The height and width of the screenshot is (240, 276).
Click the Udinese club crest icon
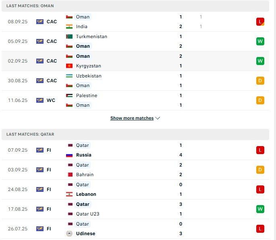69,234
